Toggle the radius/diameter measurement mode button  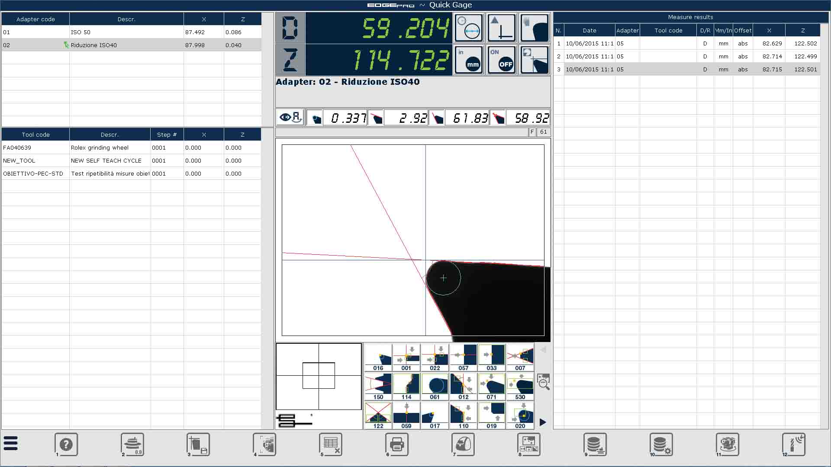(469, 28)
